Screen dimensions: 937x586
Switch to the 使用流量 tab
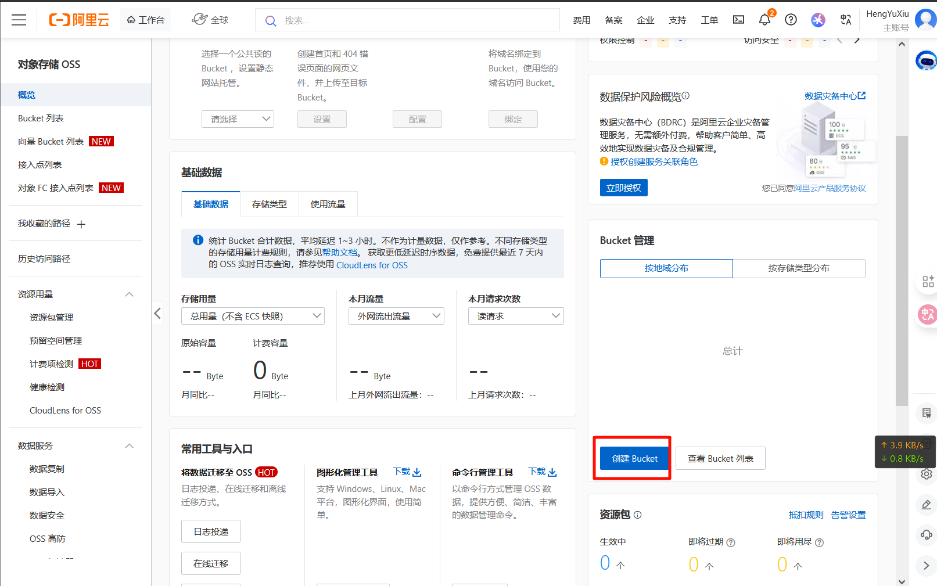pos(328,204)
